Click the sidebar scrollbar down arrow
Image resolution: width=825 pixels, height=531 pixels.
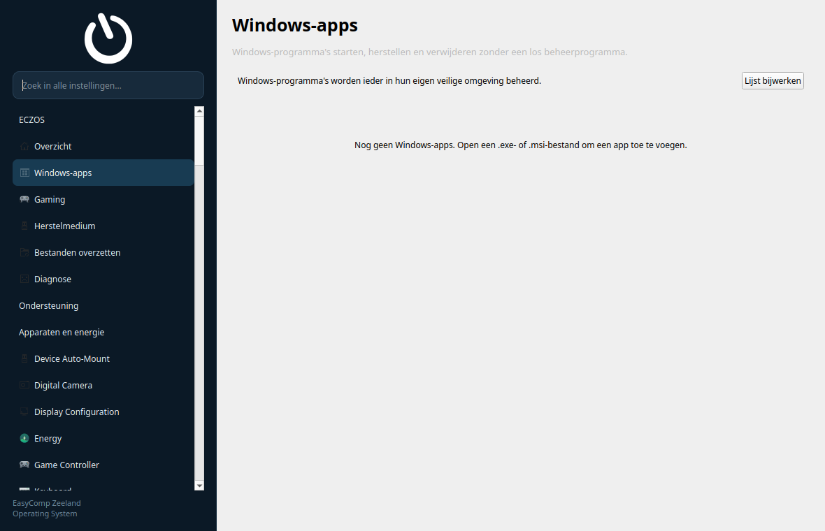(x=199, y=486)
